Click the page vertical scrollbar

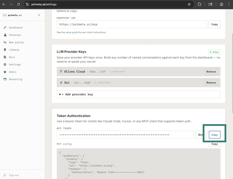coord(232,73)
